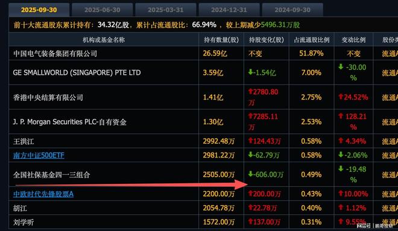398x231 pixels.
Task: Click the 66.94% cumulative float ratio figure
Action: pyautogui.click(x=204, y=25)
